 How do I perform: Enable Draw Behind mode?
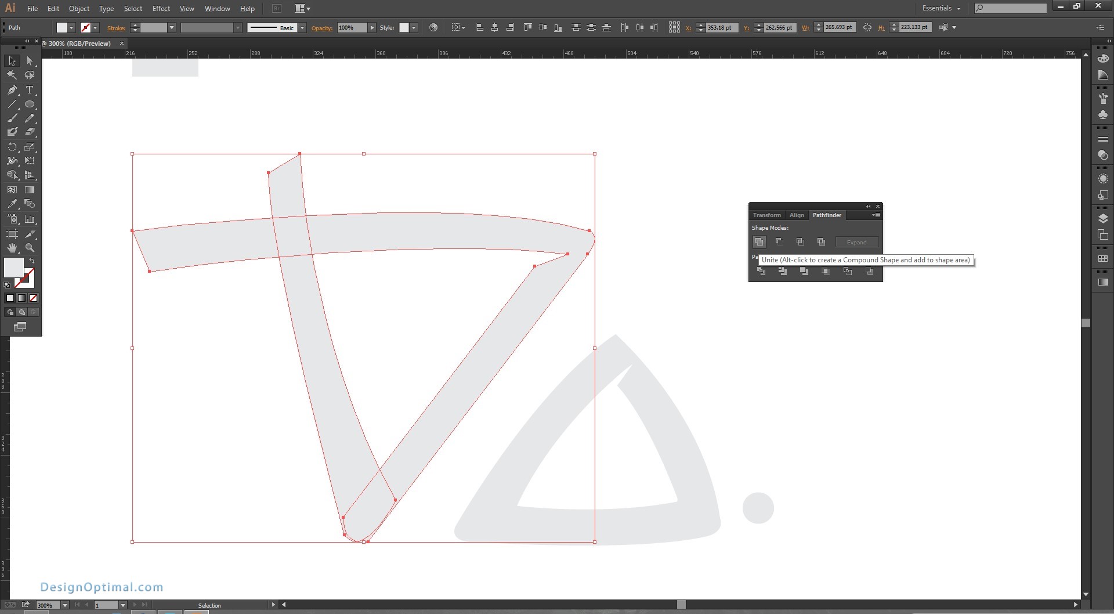coord(21,312)
